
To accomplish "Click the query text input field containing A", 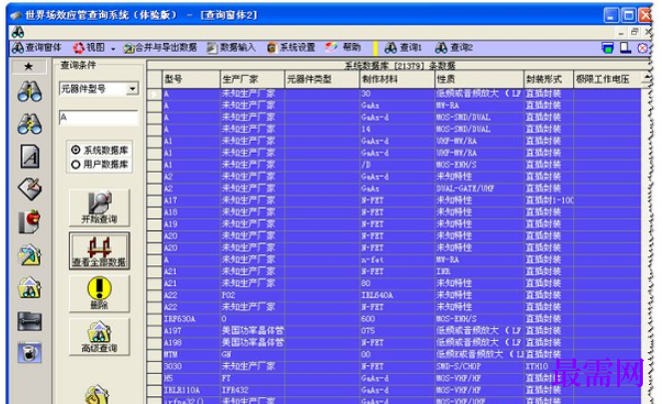I will (x=99, y=118).
